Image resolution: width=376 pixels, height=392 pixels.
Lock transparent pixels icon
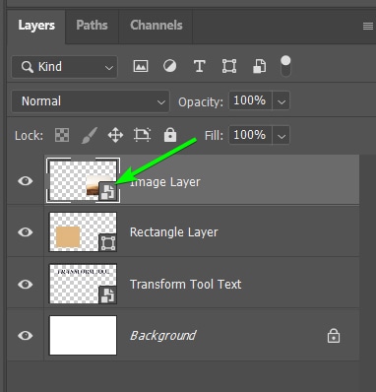click(62, 135)
